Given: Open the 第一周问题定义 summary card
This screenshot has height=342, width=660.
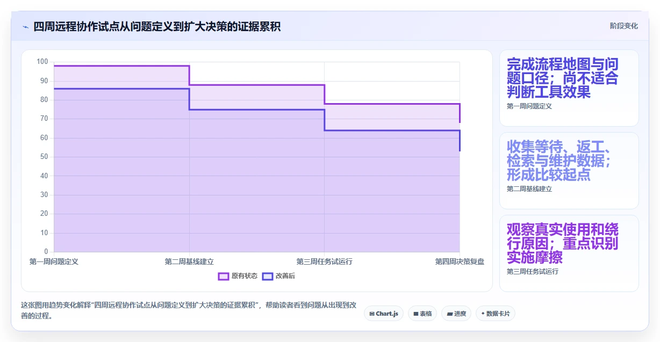Looking at the screenshot, I should (x=569, y=88).
